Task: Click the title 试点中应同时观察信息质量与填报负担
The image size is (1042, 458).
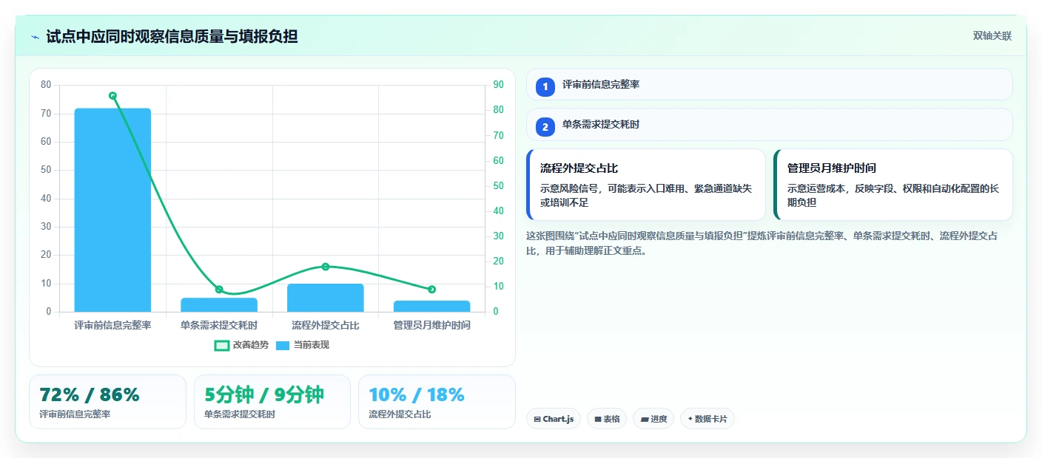Action: coord(172,36)
